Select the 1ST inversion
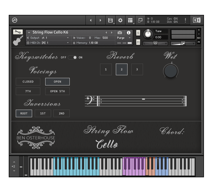The width and height of the screenshot is (213, 191). [43, 113]
